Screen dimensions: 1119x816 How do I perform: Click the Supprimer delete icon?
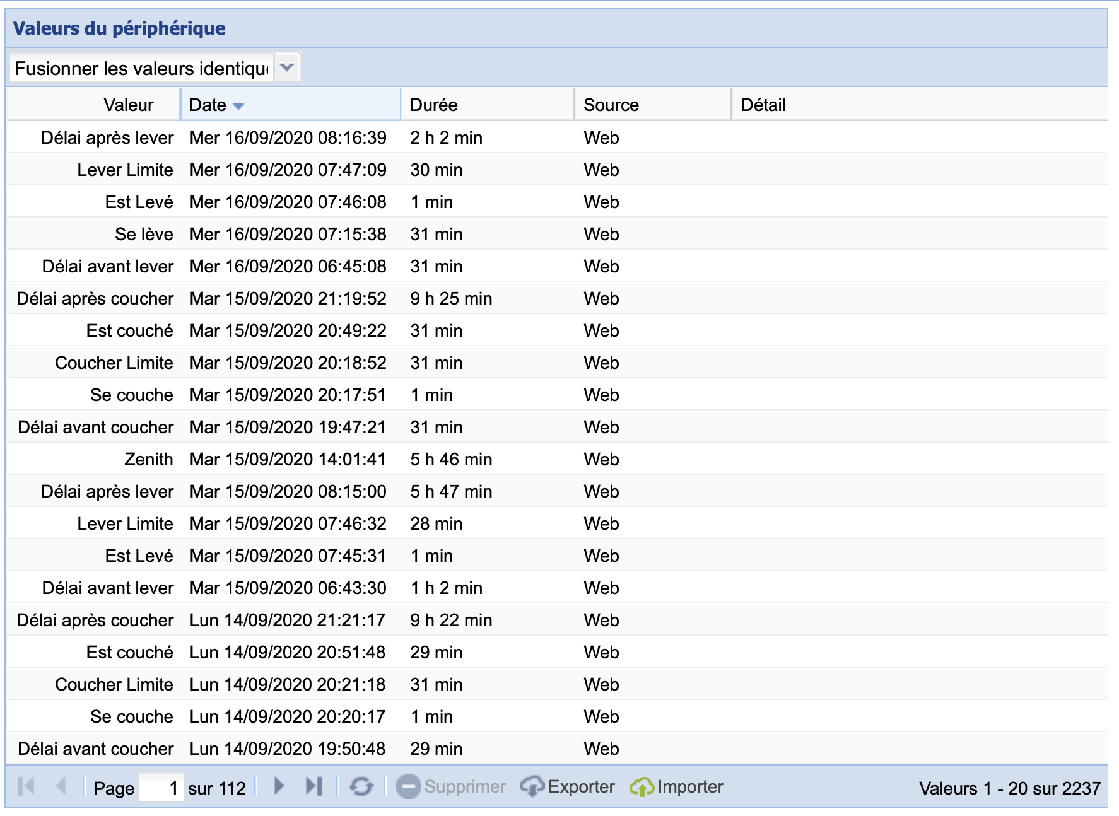[x=408, y=786]
